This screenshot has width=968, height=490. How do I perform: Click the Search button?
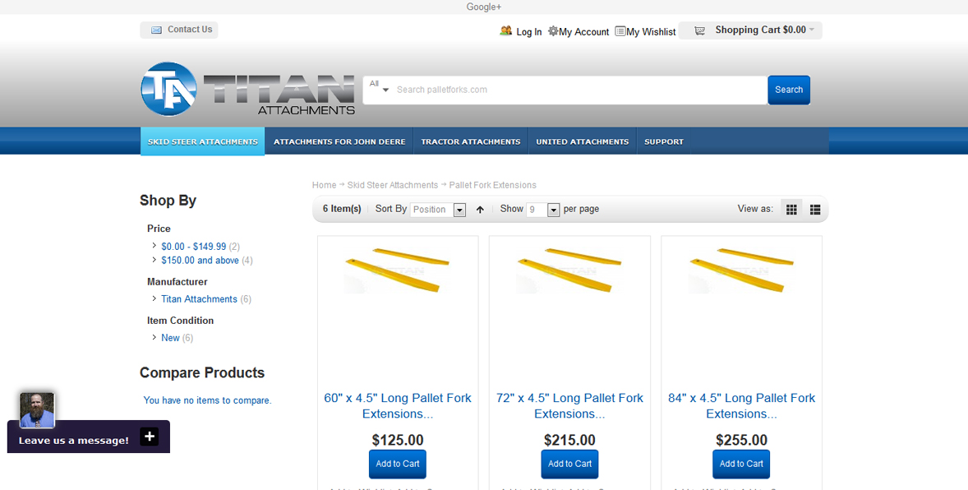click(789, 90)
